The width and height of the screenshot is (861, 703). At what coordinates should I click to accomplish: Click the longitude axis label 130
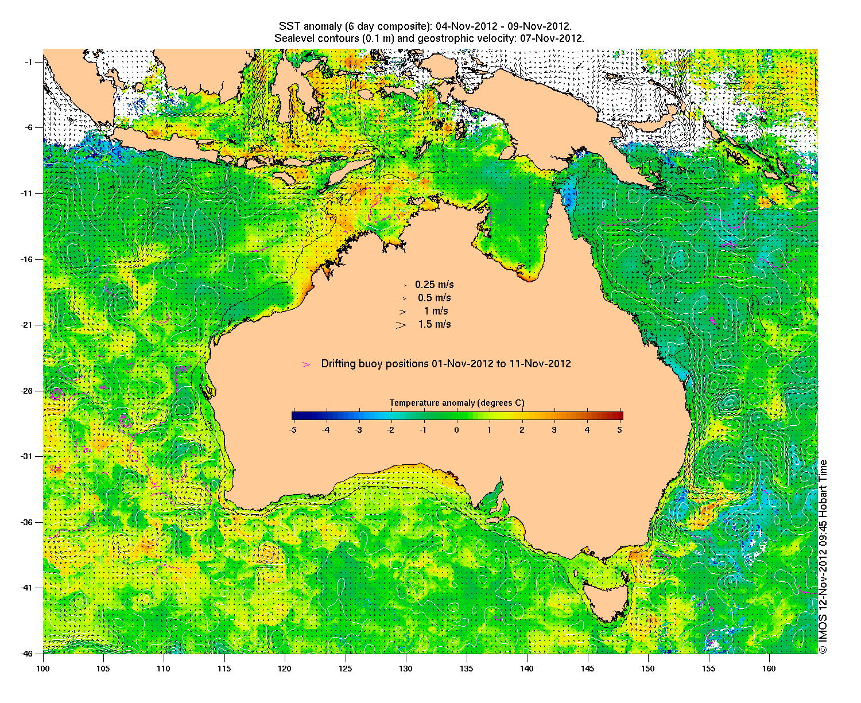click(x=406, y=669)
